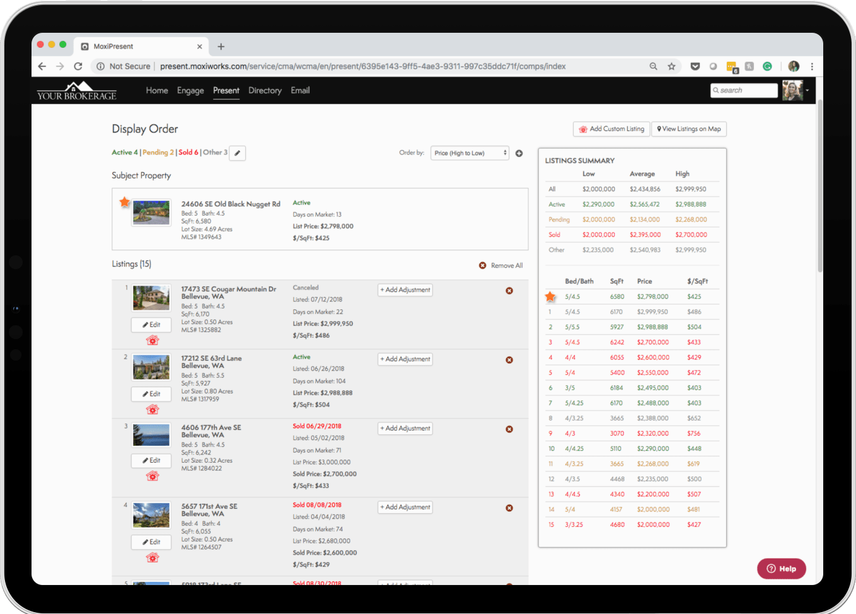
Task: Click the 4606 177th Ave SE photo thumbnail
Action: click(151, 435)
